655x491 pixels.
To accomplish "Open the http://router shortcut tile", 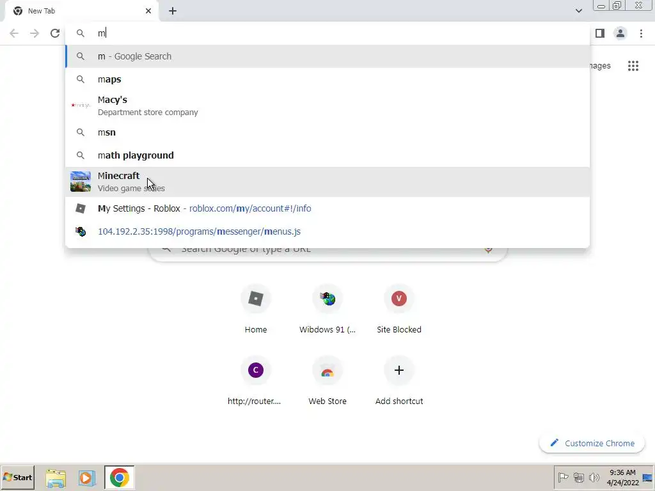I will point(256,382).
